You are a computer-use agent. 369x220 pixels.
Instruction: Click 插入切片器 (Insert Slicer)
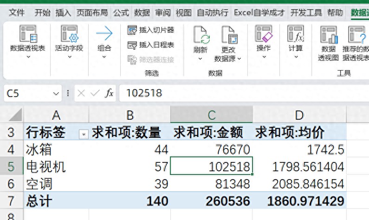click(151, 30)
